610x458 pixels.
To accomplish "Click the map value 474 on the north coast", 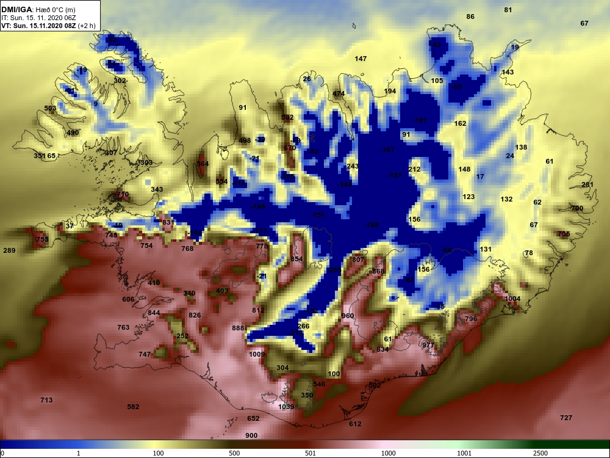I will [339, 93].
